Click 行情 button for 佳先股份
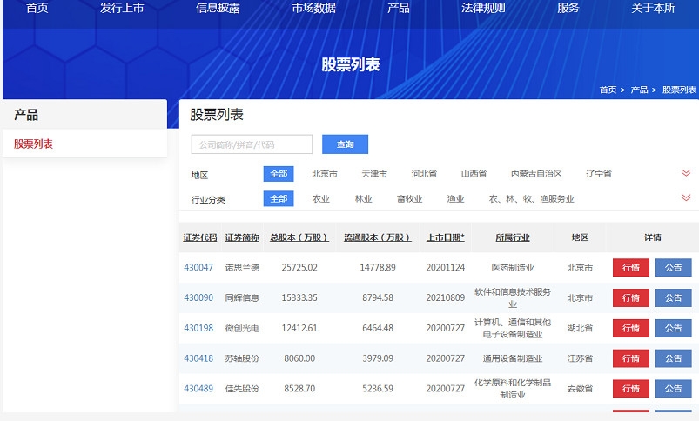The width and height of the screenshot is (699, 421). pos(631,389)
